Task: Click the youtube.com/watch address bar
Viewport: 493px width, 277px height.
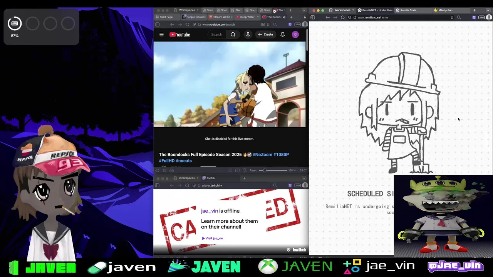Action: (x=231, y=24)
